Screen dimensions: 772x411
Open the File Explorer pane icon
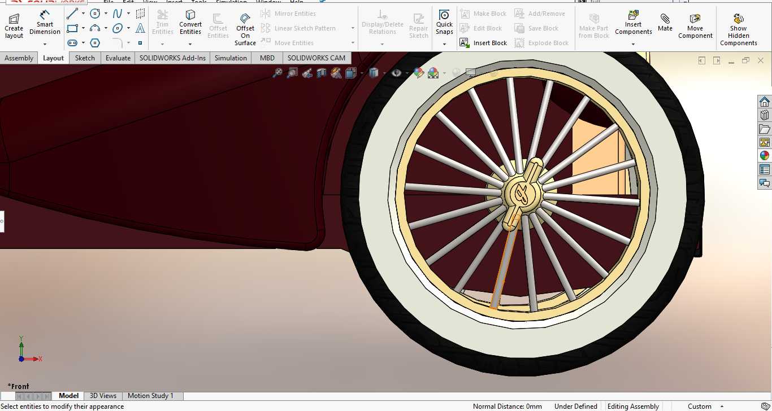coord(765,129)
